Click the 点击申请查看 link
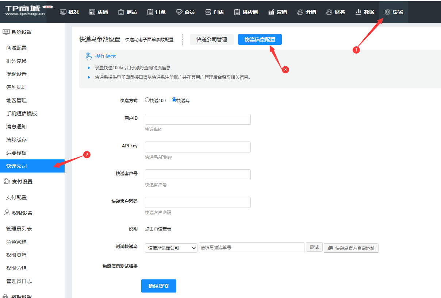441x298 pixels. pos(158,229)
